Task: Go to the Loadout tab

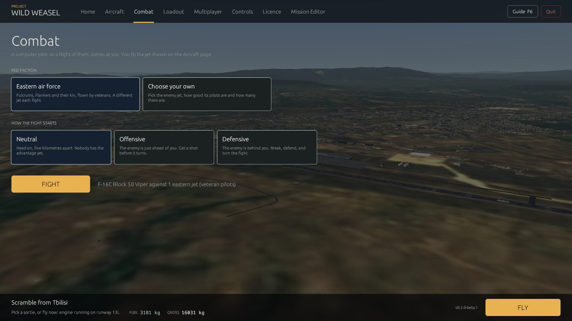Action: [x=173, y=12]
